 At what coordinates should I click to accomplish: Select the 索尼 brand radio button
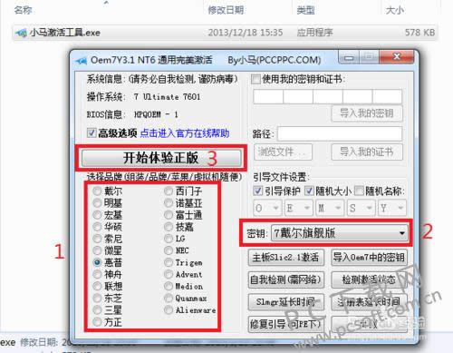pyautogui.click(x=97, y=239)
